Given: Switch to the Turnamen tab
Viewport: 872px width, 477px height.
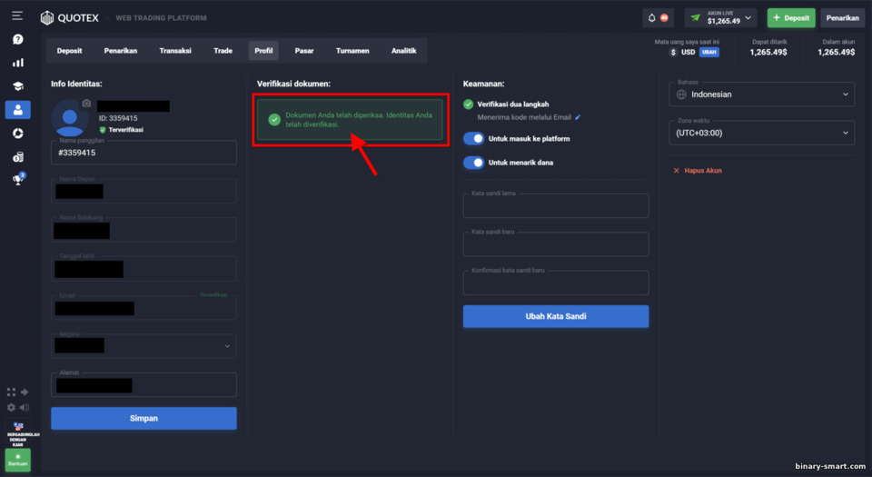Looking at the screenshot, I should click(x=352, y=51).
